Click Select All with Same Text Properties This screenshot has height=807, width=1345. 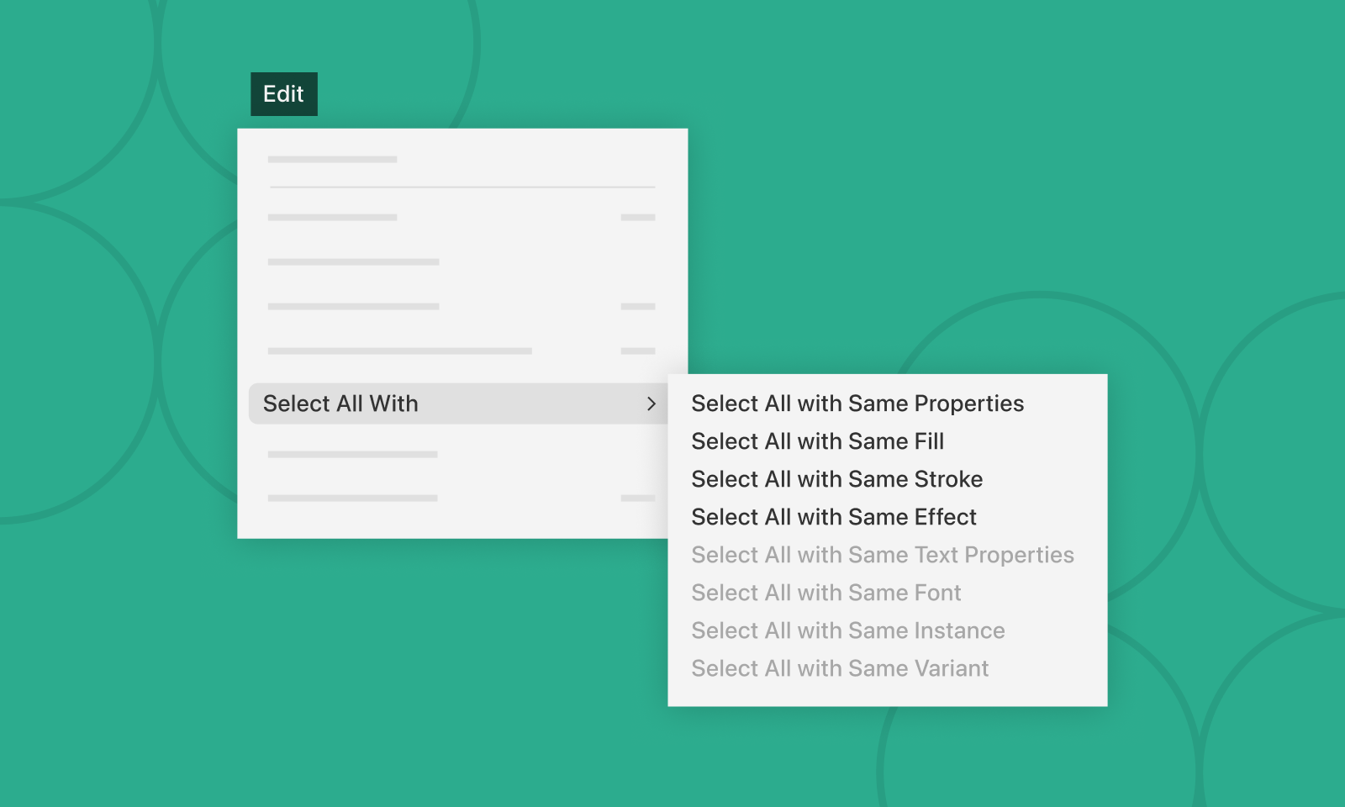point(883,555)
